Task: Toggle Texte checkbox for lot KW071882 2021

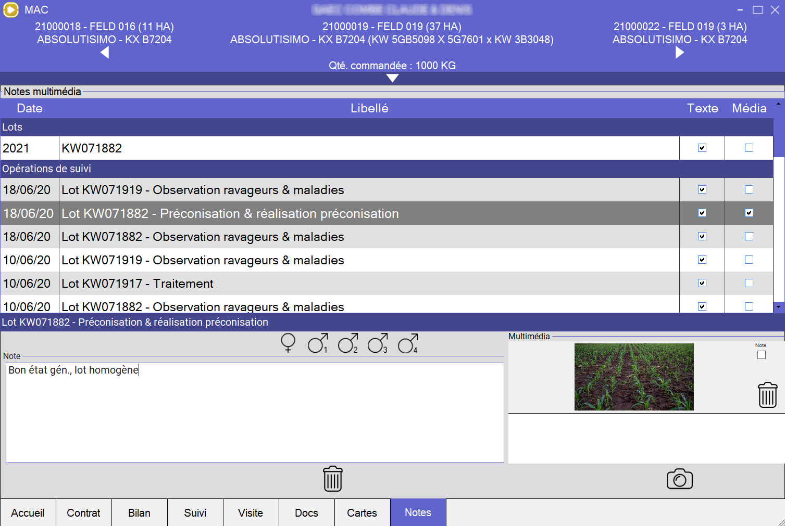Action: point(702,148)
